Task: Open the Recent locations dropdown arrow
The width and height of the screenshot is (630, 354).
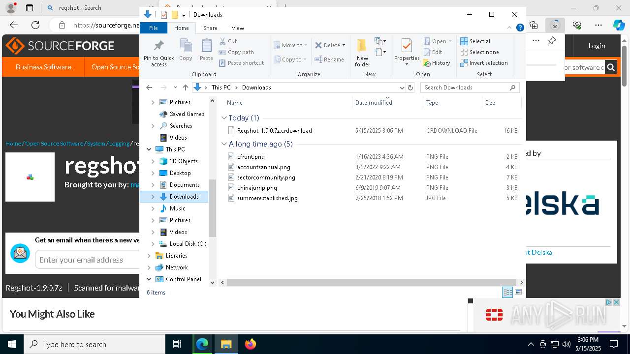Action: pyautogui.click(x=175, y=88)
